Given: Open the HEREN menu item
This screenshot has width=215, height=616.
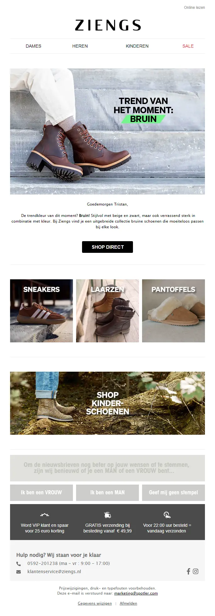Looking at the screenshot, I should pyautogui.click(x=80, y=46).
